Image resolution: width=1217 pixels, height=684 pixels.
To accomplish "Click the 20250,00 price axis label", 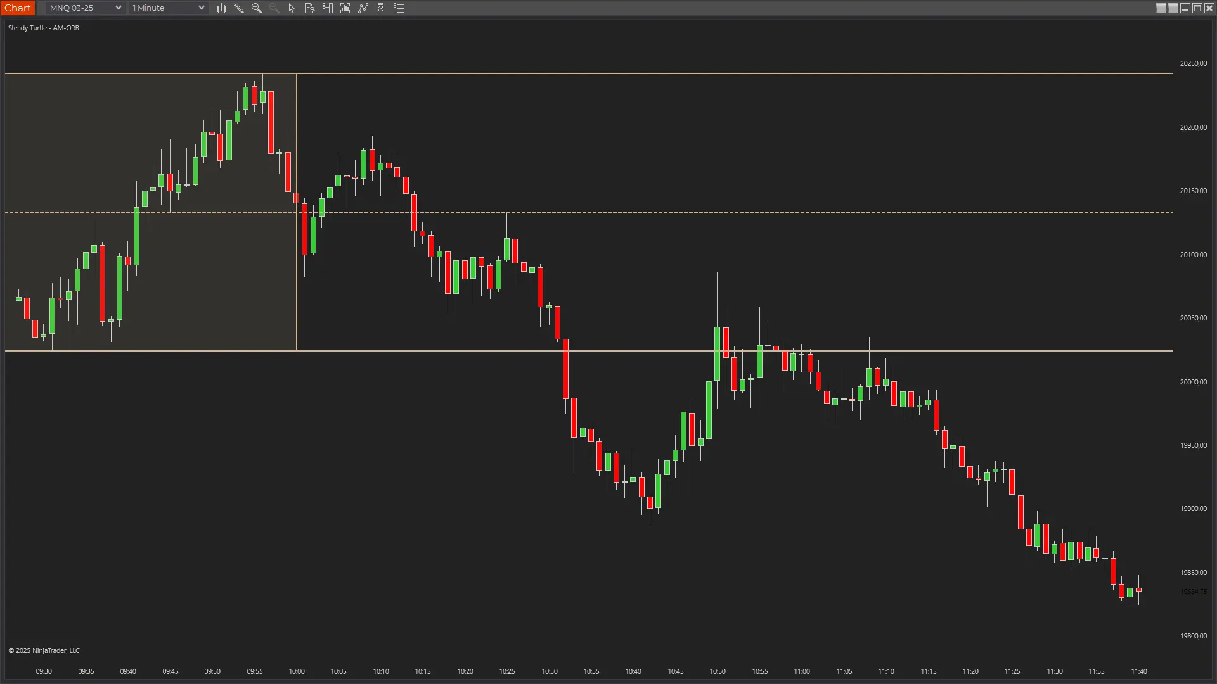I will point(1193,63).
